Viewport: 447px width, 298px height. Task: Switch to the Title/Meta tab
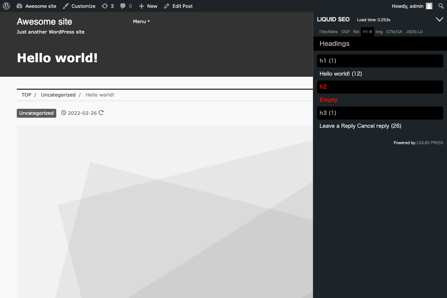point(328,32)
